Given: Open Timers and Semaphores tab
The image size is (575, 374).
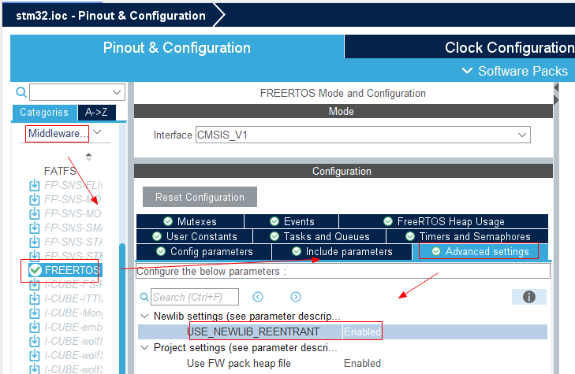Looking at the screenshot, I should tap(468, 237).
